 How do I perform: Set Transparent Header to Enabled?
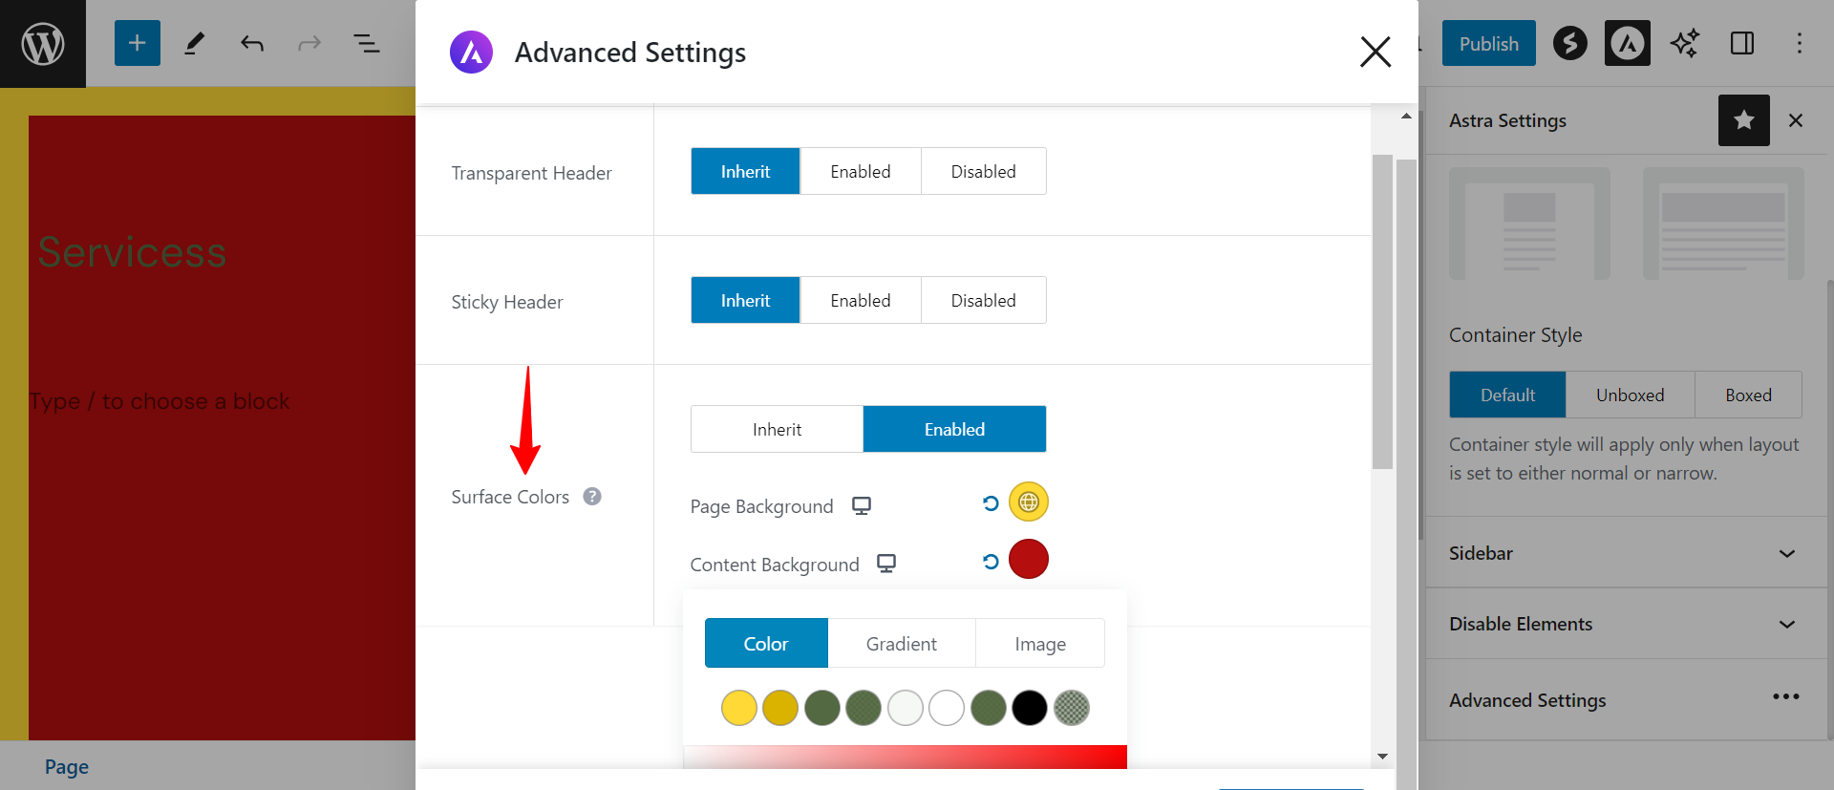pos(860,172)
